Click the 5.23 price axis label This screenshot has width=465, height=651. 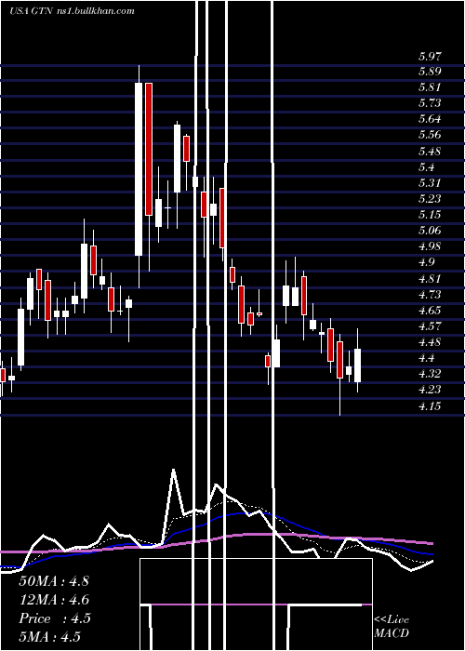[430, 199]
